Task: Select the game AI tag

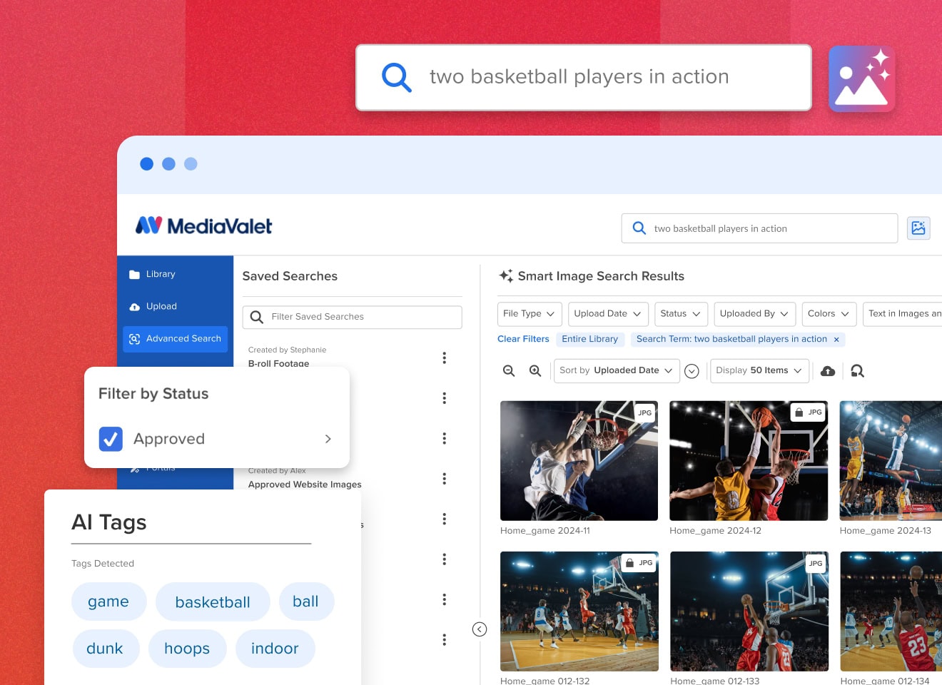Action: 108,602
